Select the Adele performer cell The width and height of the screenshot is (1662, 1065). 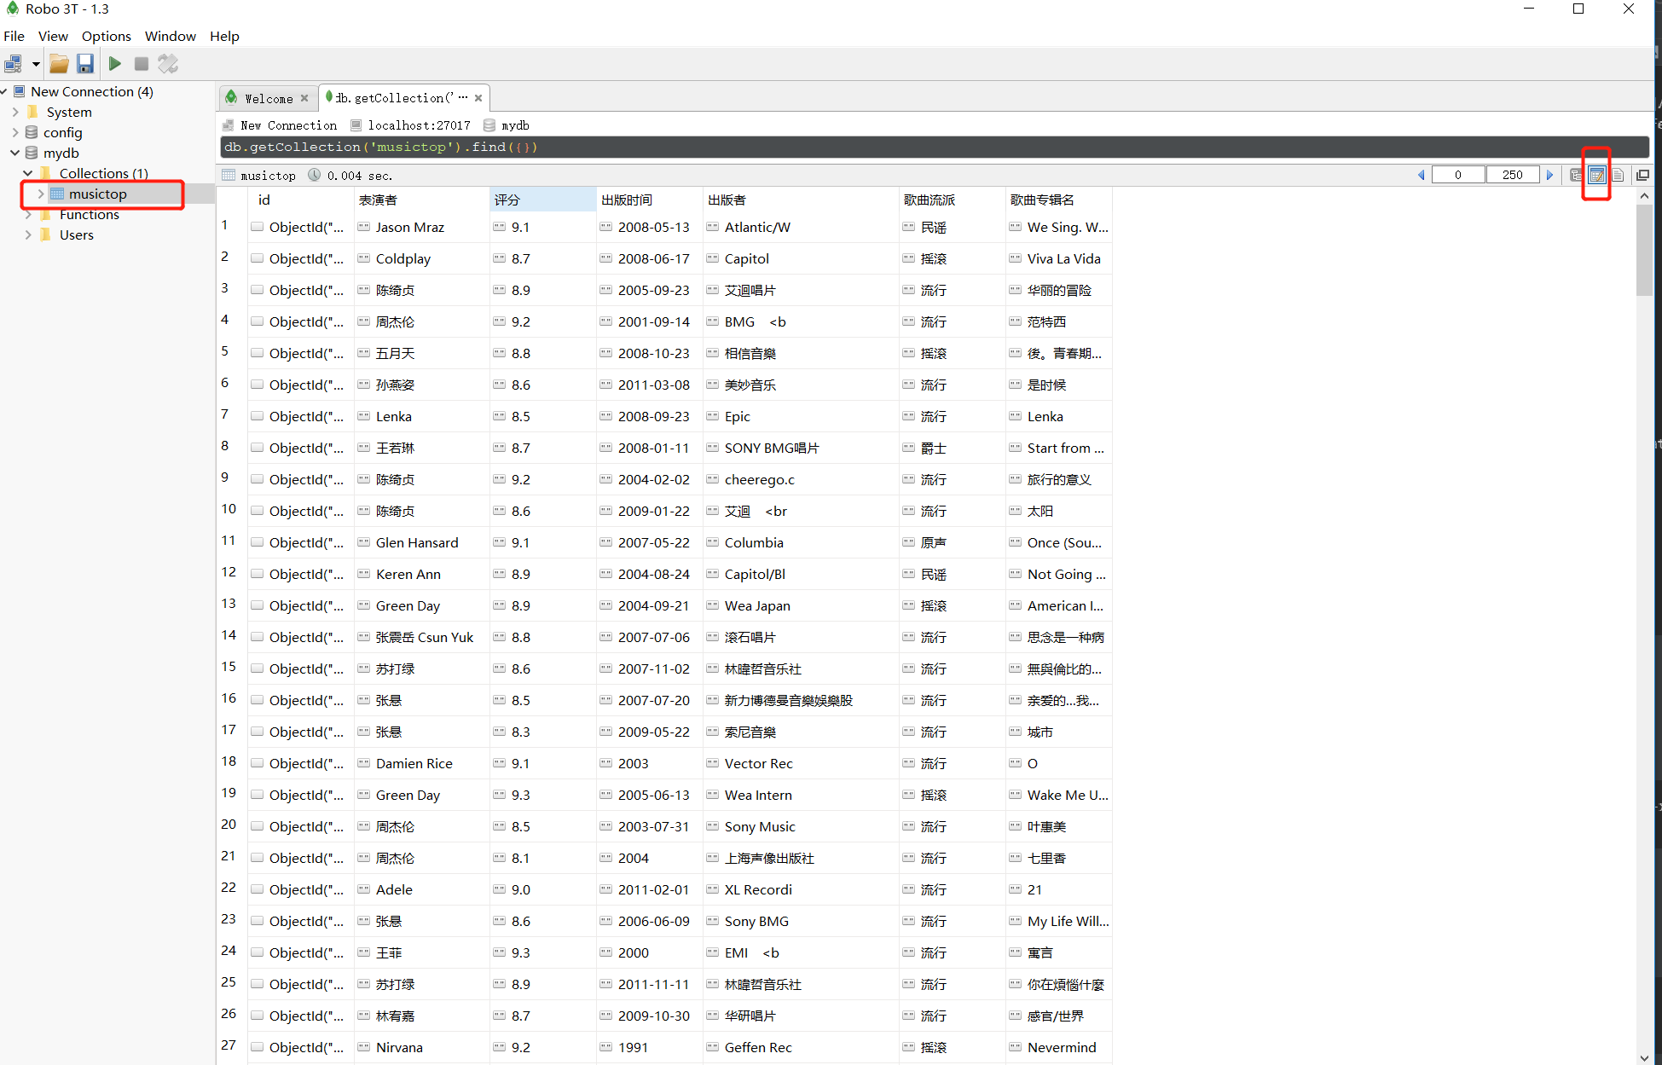pos(422,889)
